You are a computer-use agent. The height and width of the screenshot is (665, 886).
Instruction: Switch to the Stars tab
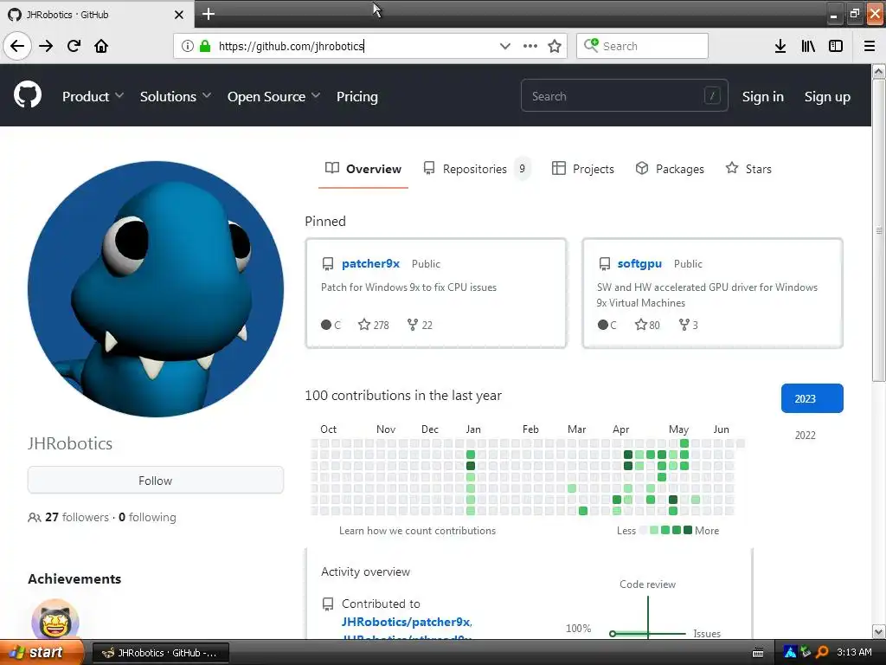coord(748,169)
